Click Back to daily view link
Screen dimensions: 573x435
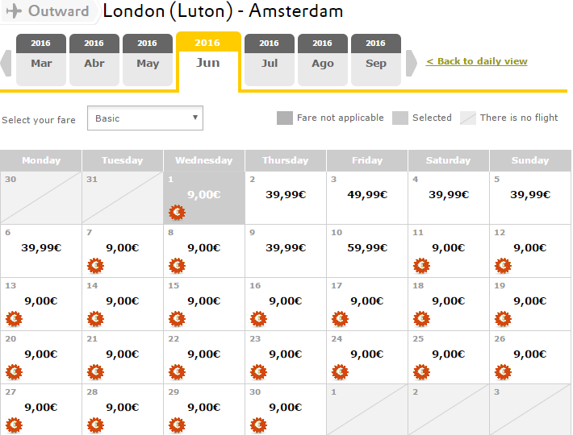click(x=476, y=61)
